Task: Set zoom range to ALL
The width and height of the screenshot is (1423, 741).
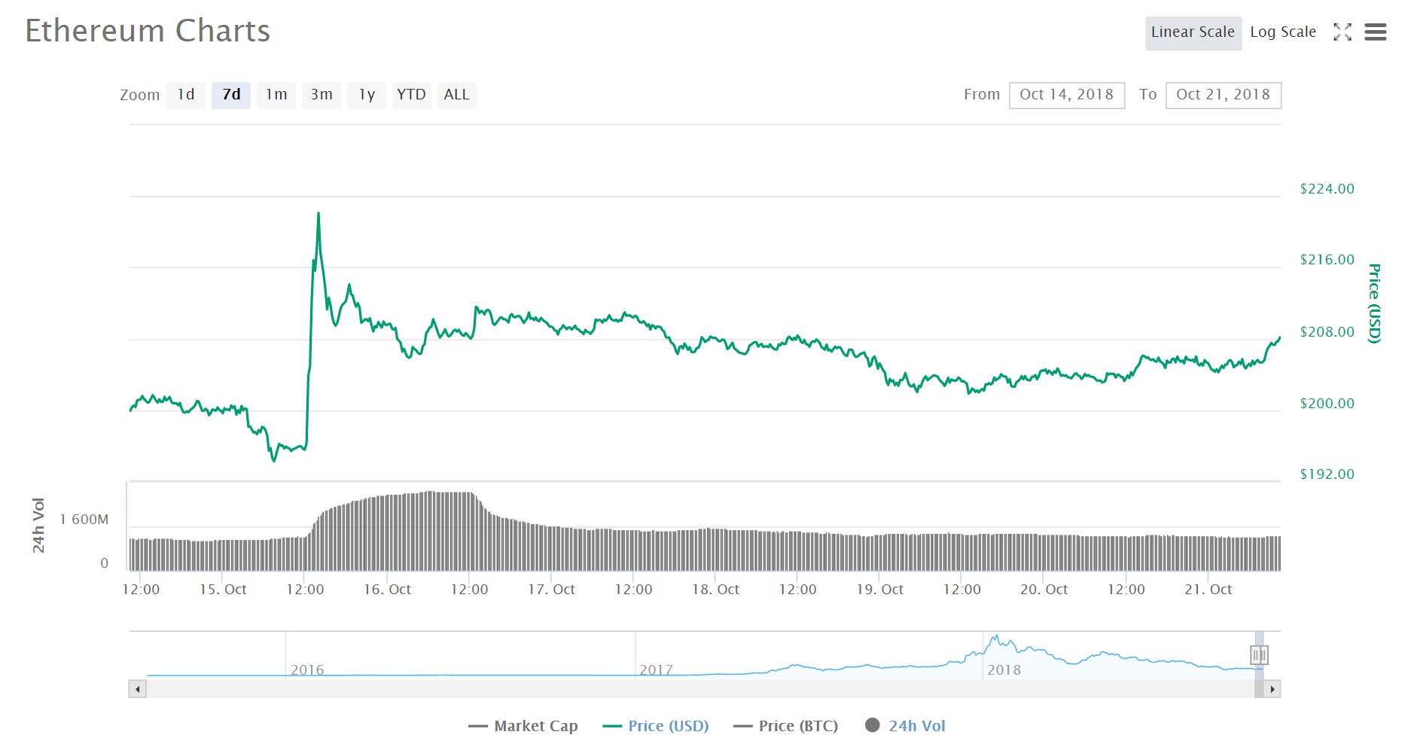Action: click(x=456, y=95)
